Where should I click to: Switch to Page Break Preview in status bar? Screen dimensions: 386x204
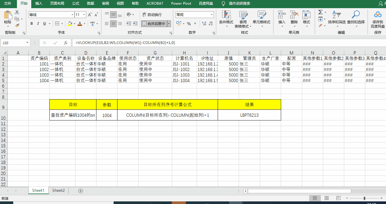coord(338,198)
